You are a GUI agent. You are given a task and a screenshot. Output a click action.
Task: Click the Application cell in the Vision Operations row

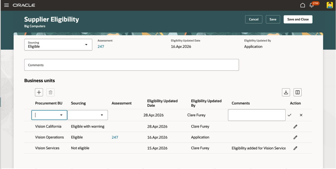(x=200, y=137)
